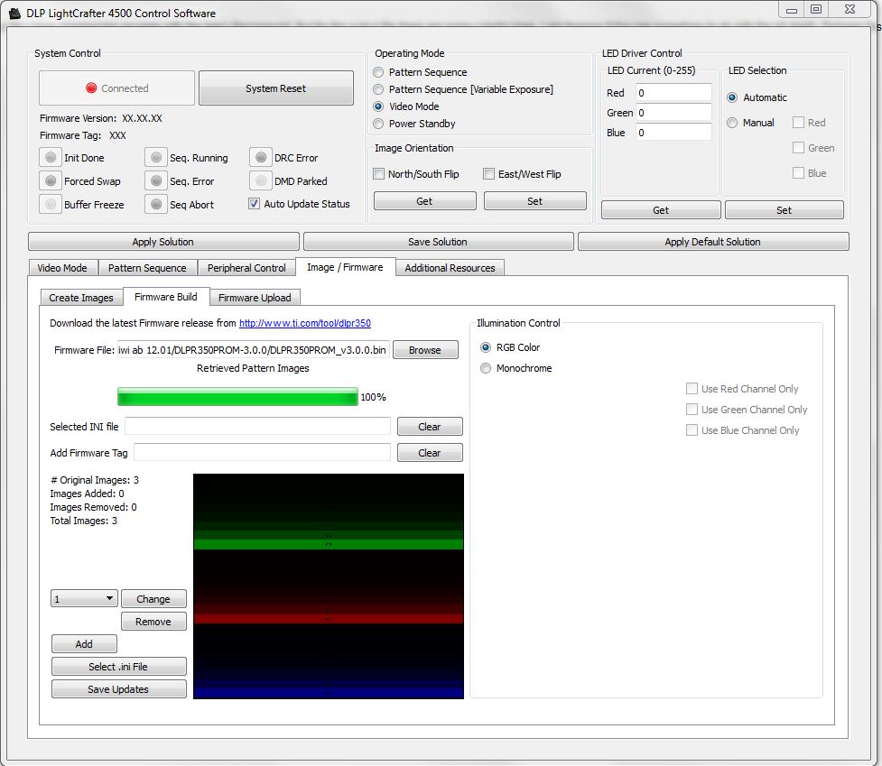882x766 pixels.
Task: Click the Red LED current field
Action: 673,93
